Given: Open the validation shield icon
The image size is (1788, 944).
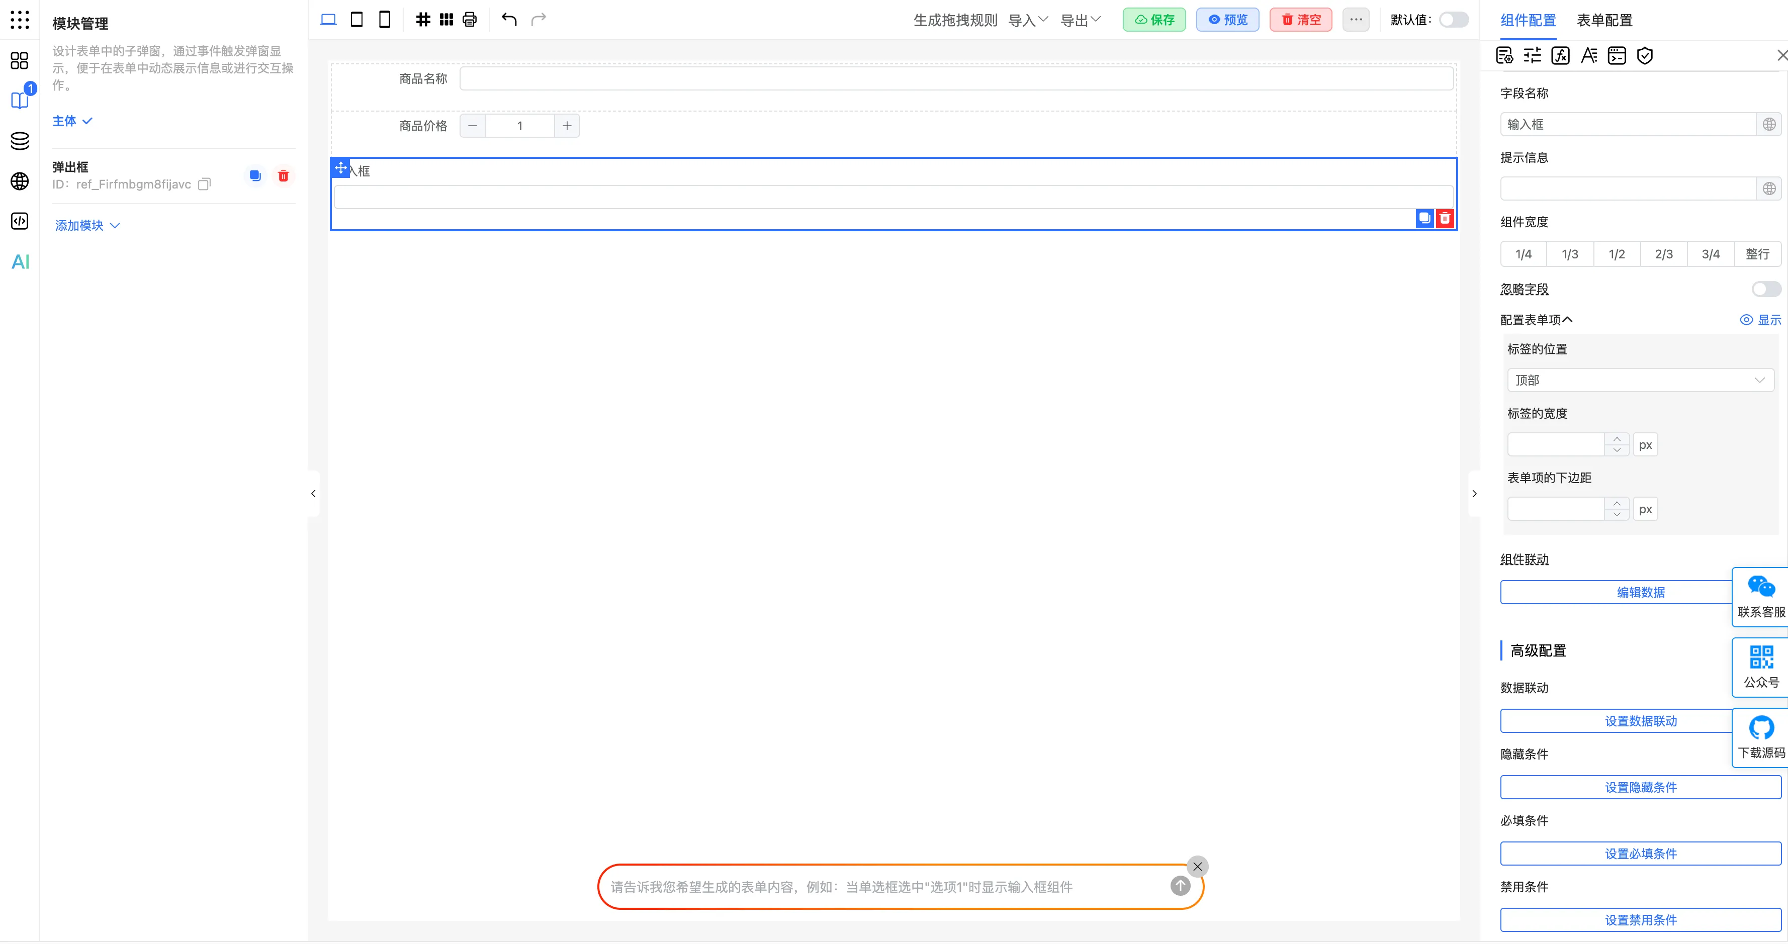Looking at the screenshot, I should [1644, 55].
